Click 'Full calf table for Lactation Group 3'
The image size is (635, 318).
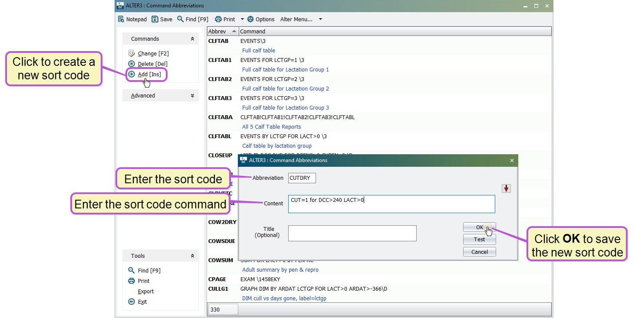pyautogui.click(x=285, y=108)
